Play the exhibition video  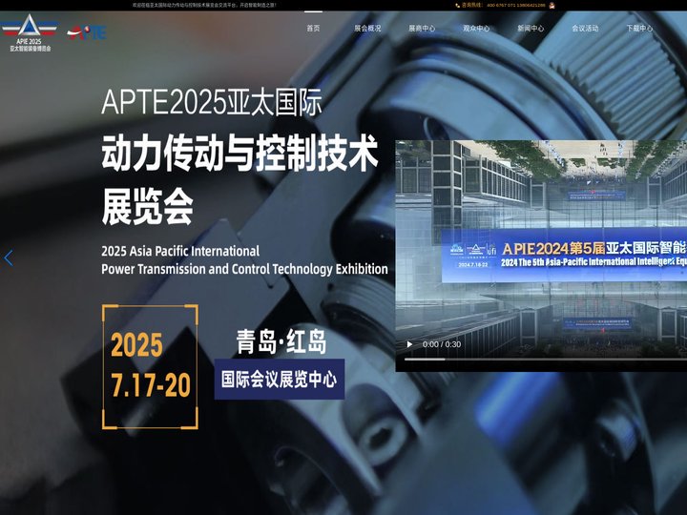409,344
